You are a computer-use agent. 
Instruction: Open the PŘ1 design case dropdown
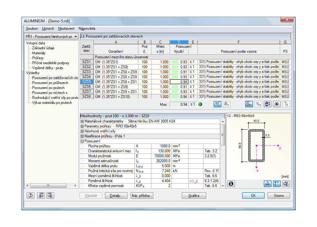(x=76, y=37)
